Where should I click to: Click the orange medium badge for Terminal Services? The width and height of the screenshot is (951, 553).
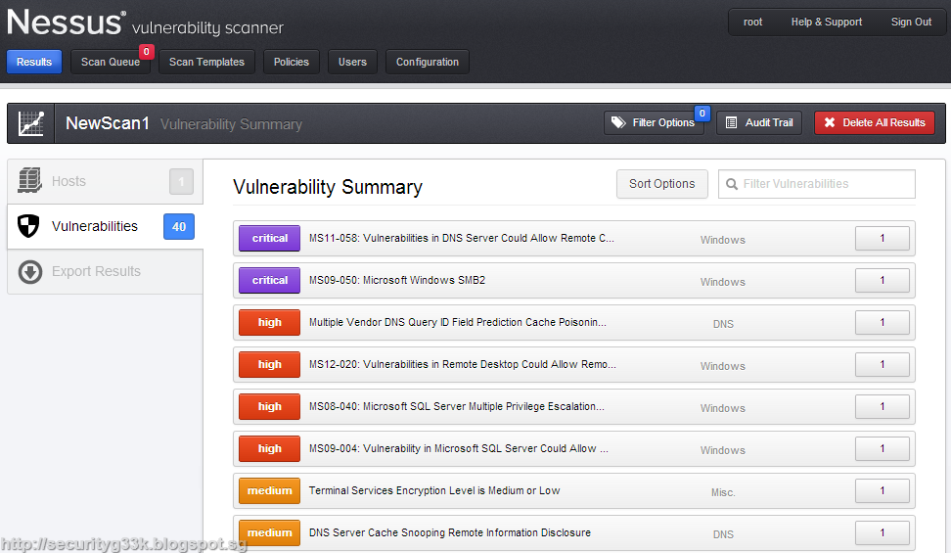coord(270,491)
